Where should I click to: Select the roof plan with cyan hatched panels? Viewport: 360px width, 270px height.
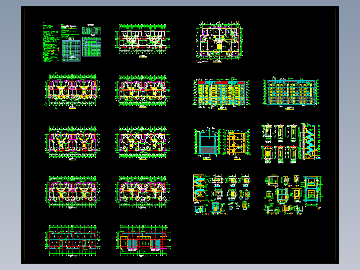click(144, 241)
